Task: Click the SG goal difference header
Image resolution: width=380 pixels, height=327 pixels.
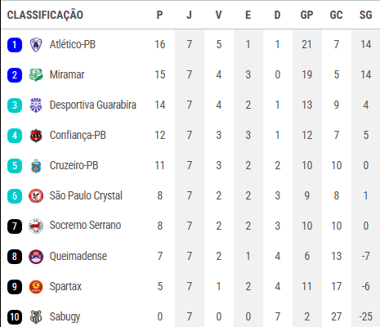Action: click(365, 15)
